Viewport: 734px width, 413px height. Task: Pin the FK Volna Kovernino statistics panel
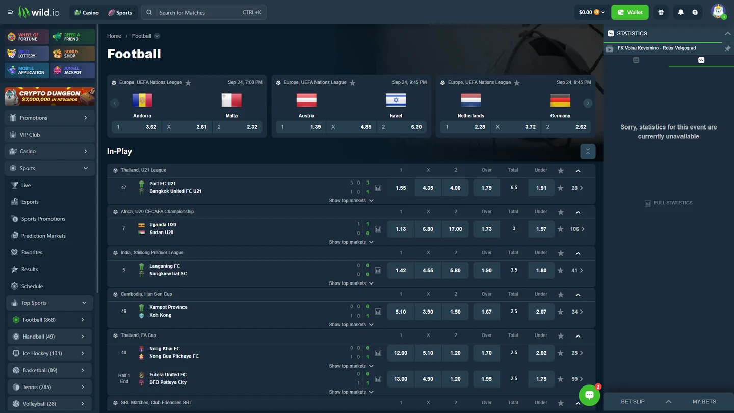[727, 48]
